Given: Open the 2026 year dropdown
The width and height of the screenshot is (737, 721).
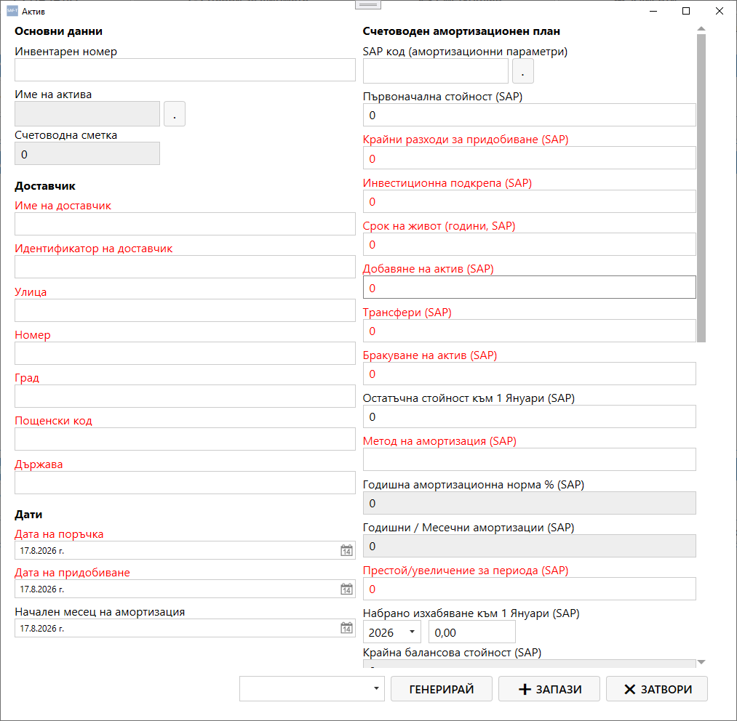Looking at the screenshot, I should [392, 632].
